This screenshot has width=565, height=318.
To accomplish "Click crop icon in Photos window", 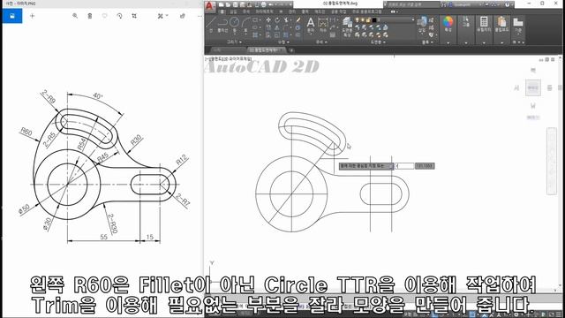I will pyautogui.click(x=134, y=16).
